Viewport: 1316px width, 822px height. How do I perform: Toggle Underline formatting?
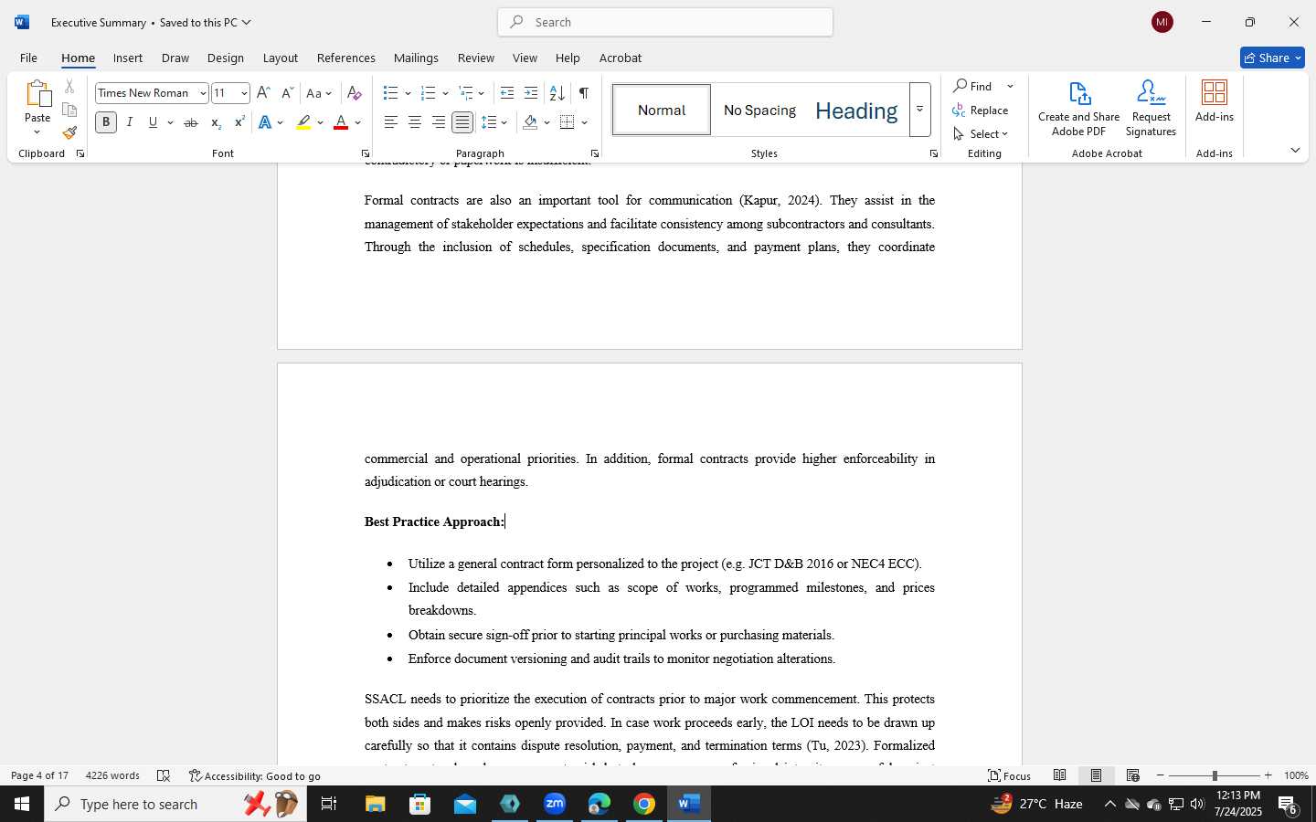point(153,122)
